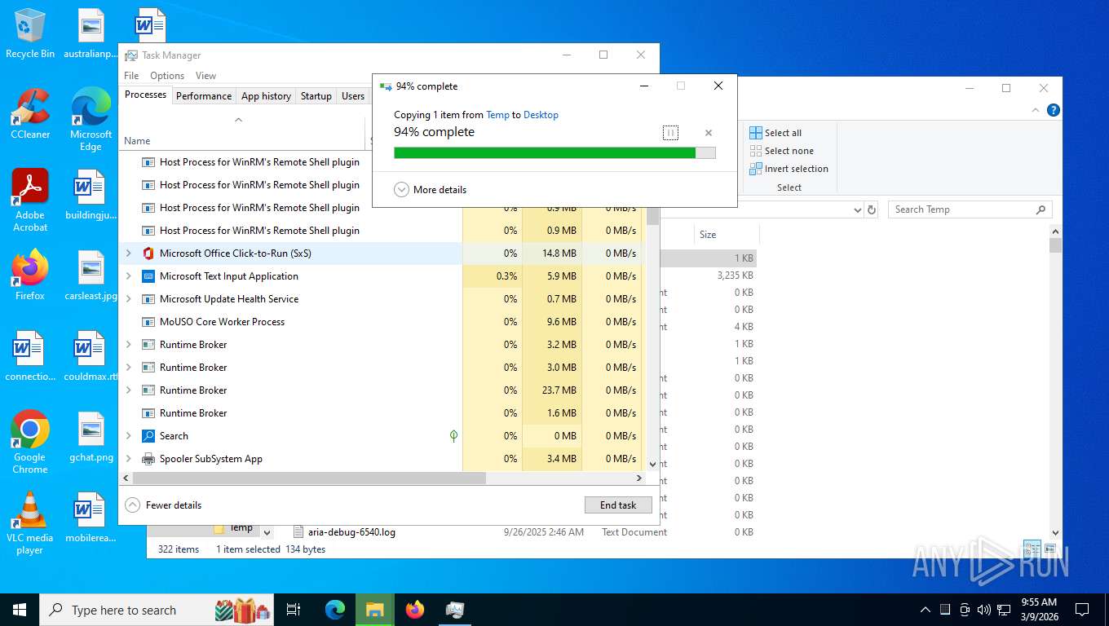This screenshot has width=1109, height=626.
Task: Expand the Spooler SubSystem App process
Action: point(129,459)
